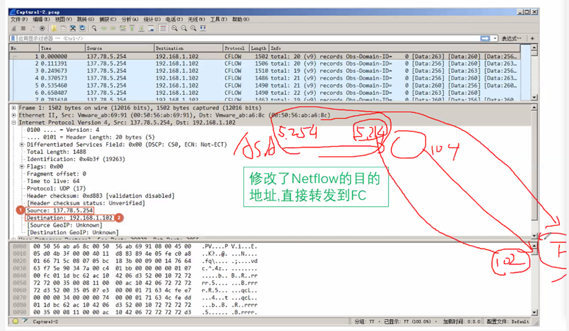This screenshot has width=569, height=331.
Task: Expand the Frame 1 tree node
Action: tap(13, 108)
